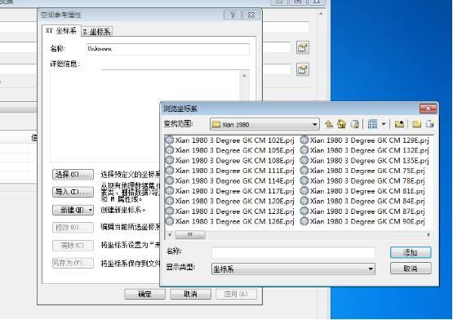Click the upper browse icon in the background window
Viewport: 453px width, 320px height.
303,47
